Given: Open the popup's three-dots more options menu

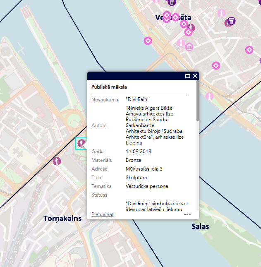Looking at the screenshot, I should coord(187,214).
